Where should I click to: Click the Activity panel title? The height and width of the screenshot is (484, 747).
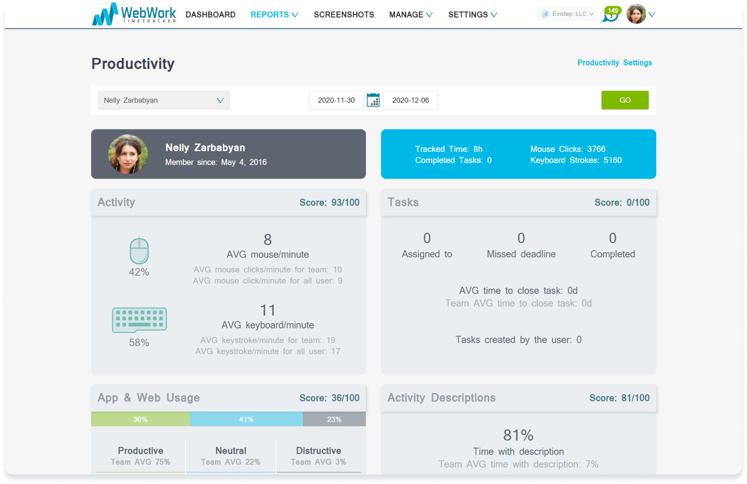point(116,202)
